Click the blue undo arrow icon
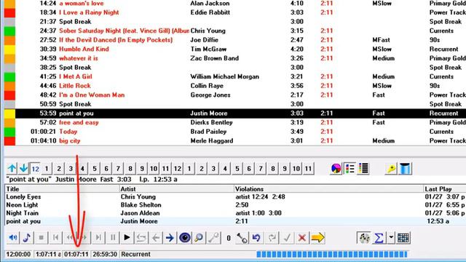 click(256, 238)
